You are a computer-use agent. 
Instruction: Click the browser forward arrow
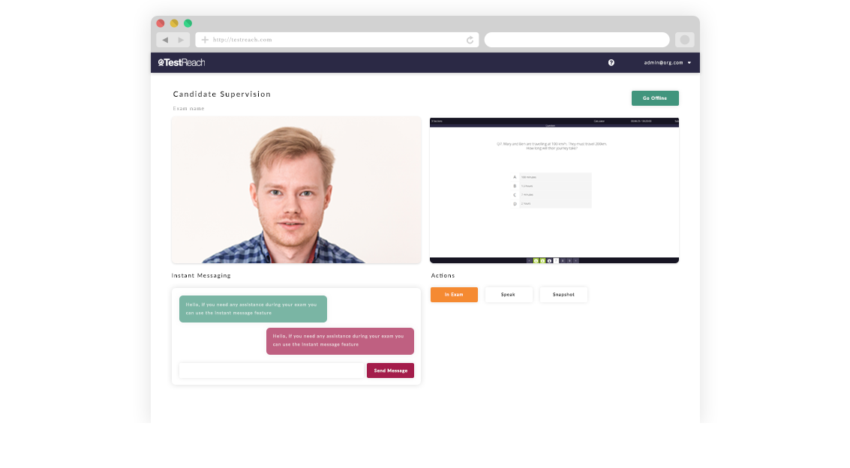(181, 40)
